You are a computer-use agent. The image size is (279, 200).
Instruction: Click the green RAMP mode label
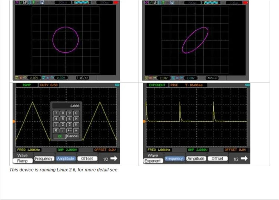pyautogui.click(x=27, y=85)
